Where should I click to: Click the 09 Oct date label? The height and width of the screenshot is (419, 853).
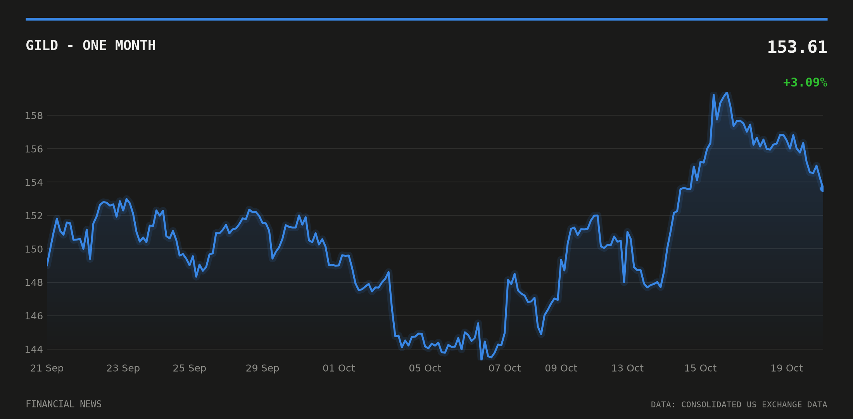pyautogui.click(x=561, y=368)
